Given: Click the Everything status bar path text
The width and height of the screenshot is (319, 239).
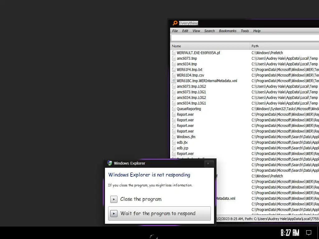Looking at the screenshot, I should pyautogui.click(x=267, y=219).
